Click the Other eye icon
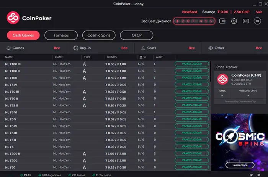The image size is (268, 177). pyautogui.click(x=211, y=48)
